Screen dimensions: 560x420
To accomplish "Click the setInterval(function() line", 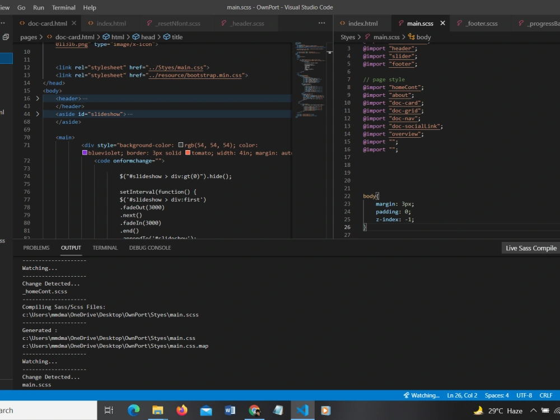I will tap(158, 192).
